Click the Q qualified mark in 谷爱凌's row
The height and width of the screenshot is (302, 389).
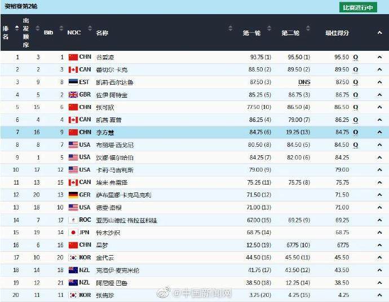pos(356,57)
